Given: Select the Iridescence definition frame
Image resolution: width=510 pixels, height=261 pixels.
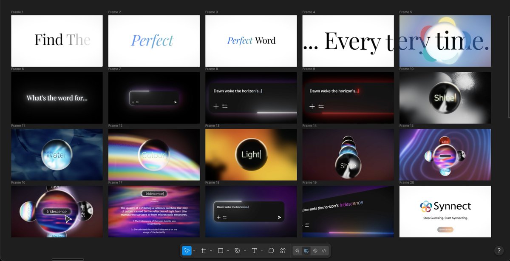Looking at the screenshot, I should click(154, 212).
